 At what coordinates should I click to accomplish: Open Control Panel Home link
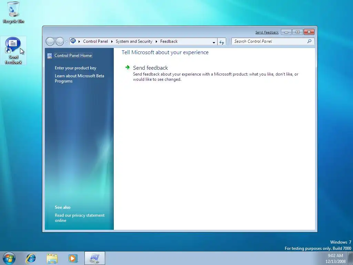coord(73,56)
